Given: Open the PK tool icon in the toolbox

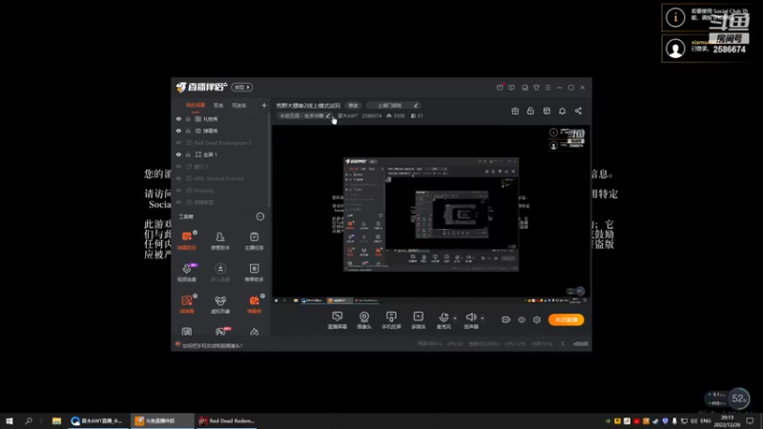Looking at the screenshot, I should [x=220, y=332].
